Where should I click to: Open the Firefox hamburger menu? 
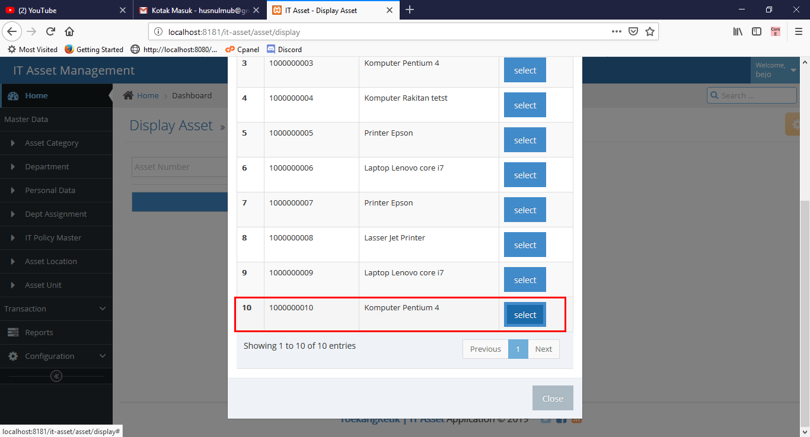click(799, 31)
